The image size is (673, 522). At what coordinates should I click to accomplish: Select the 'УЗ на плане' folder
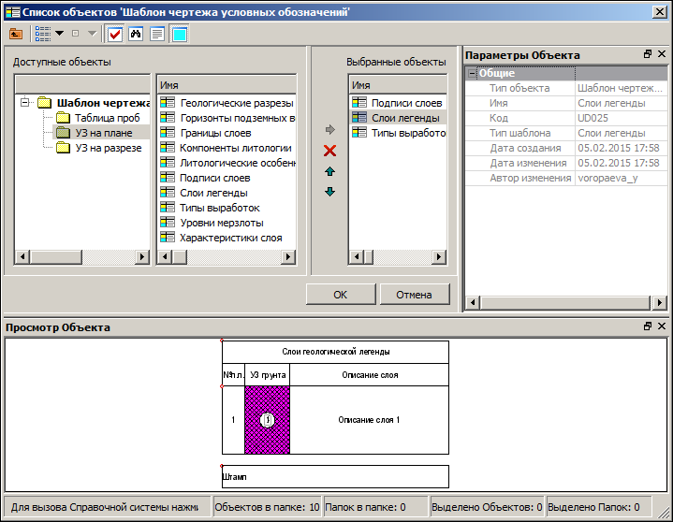click(104, 133)
